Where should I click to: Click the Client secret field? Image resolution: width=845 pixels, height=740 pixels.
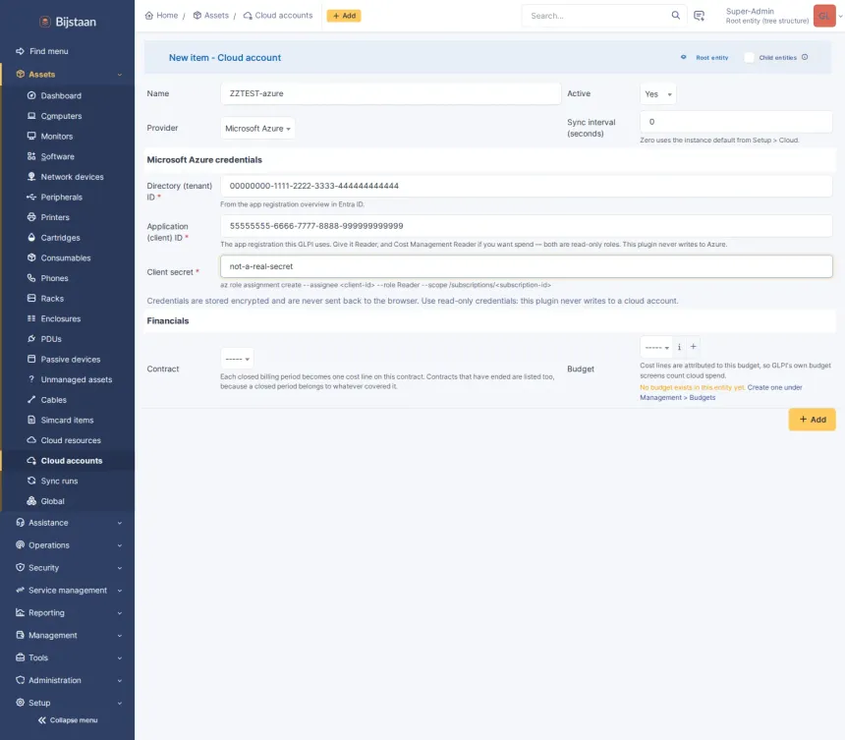coord(527,266)
